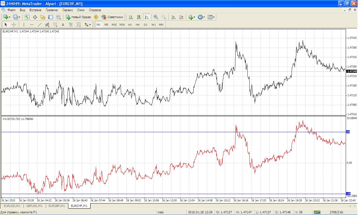Open the Файл menu

[11, 10]
